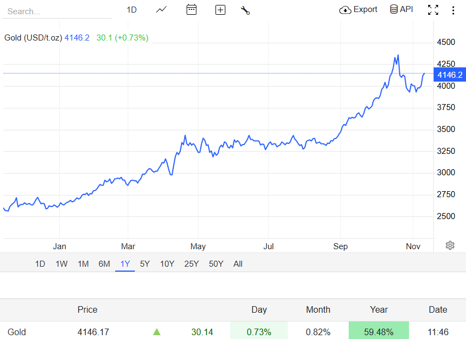
Task: Select the All timeframe tab
Action: 238,263
